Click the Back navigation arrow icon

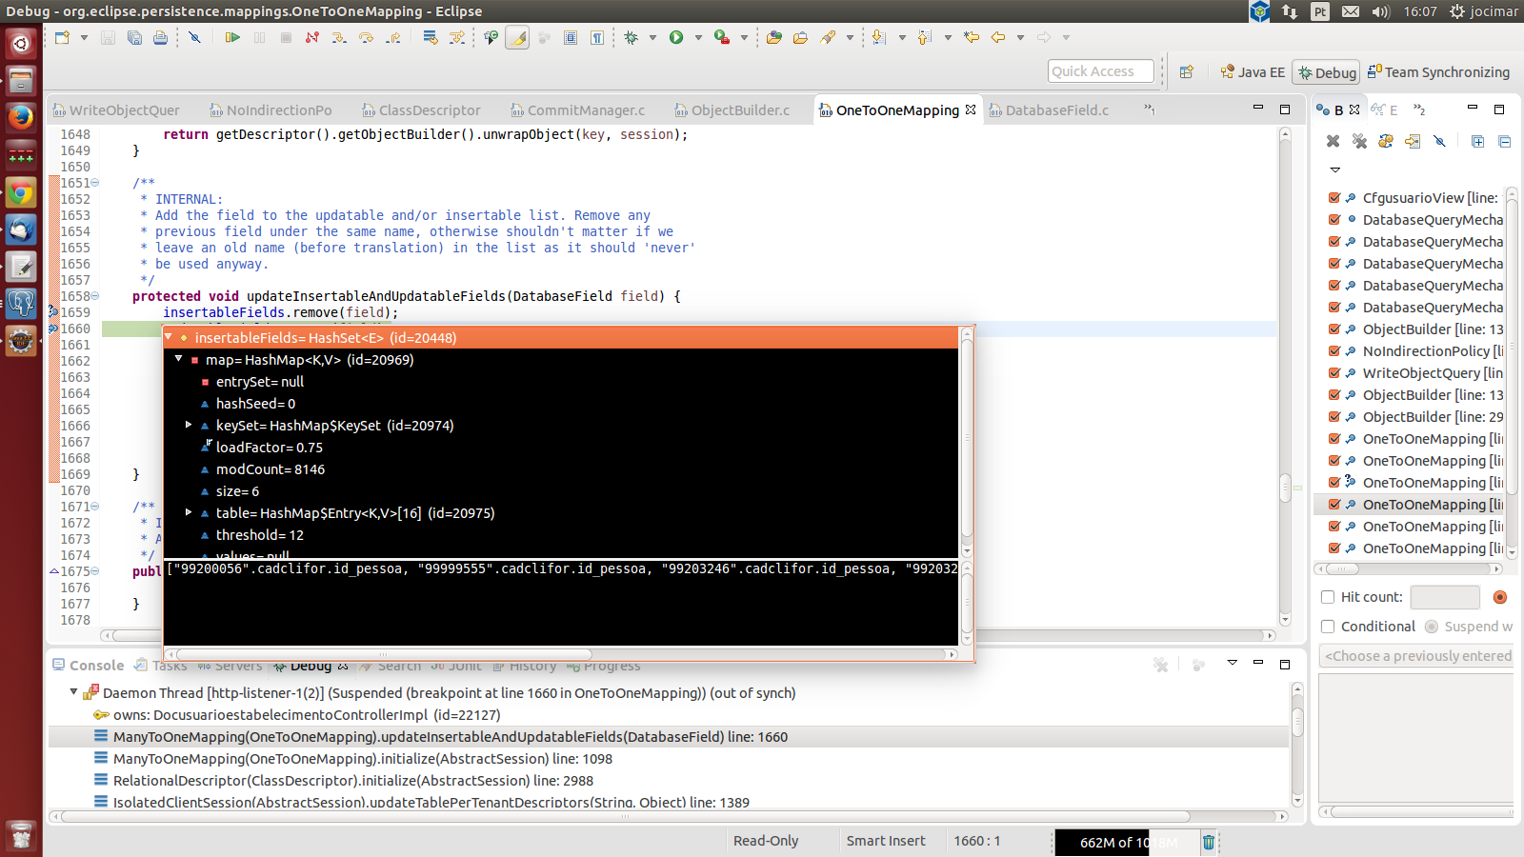pos(998,38)
